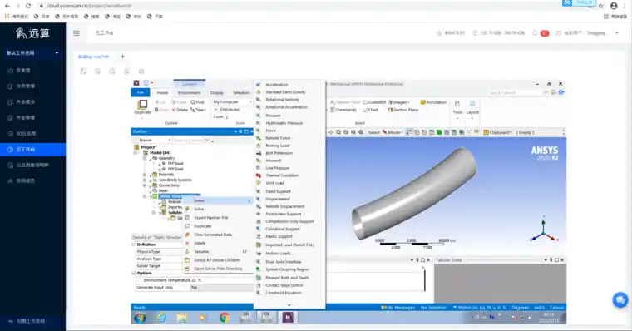This screenshot has height=331, width=632.
Task: Click the blue chat support bubble
Action: tap(620, 299)
